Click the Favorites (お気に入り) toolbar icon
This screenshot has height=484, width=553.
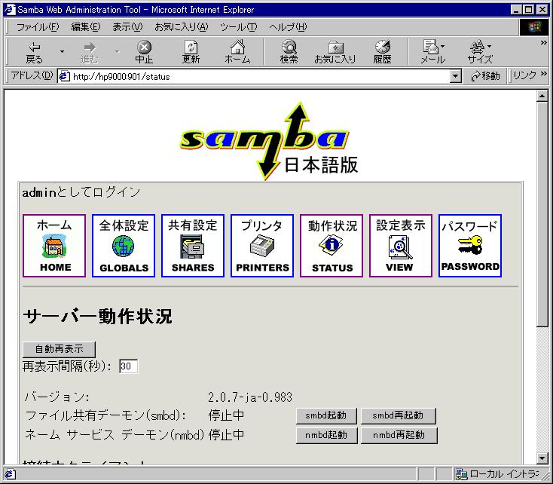pos(335,52)
